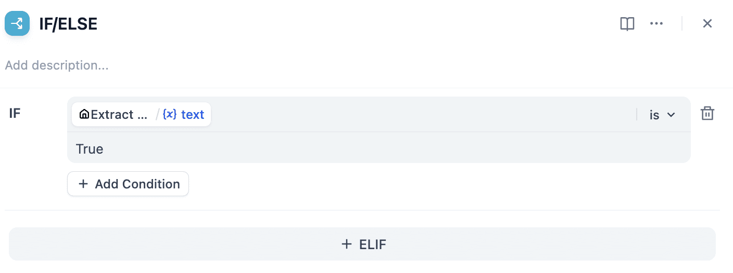The height and width of the screenshot is (273, 733).
Task: Click the blue IF/ELSE node icon
Action: tap(17, 23)
